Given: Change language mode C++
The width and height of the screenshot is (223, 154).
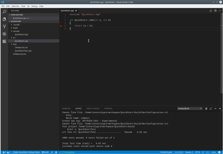Looking at the screenshot, I should pos(208,152).
